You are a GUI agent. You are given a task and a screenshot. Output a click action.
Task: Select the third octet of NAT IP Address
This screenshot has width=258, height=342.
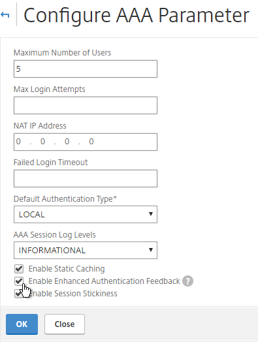(x=67, y=142)
